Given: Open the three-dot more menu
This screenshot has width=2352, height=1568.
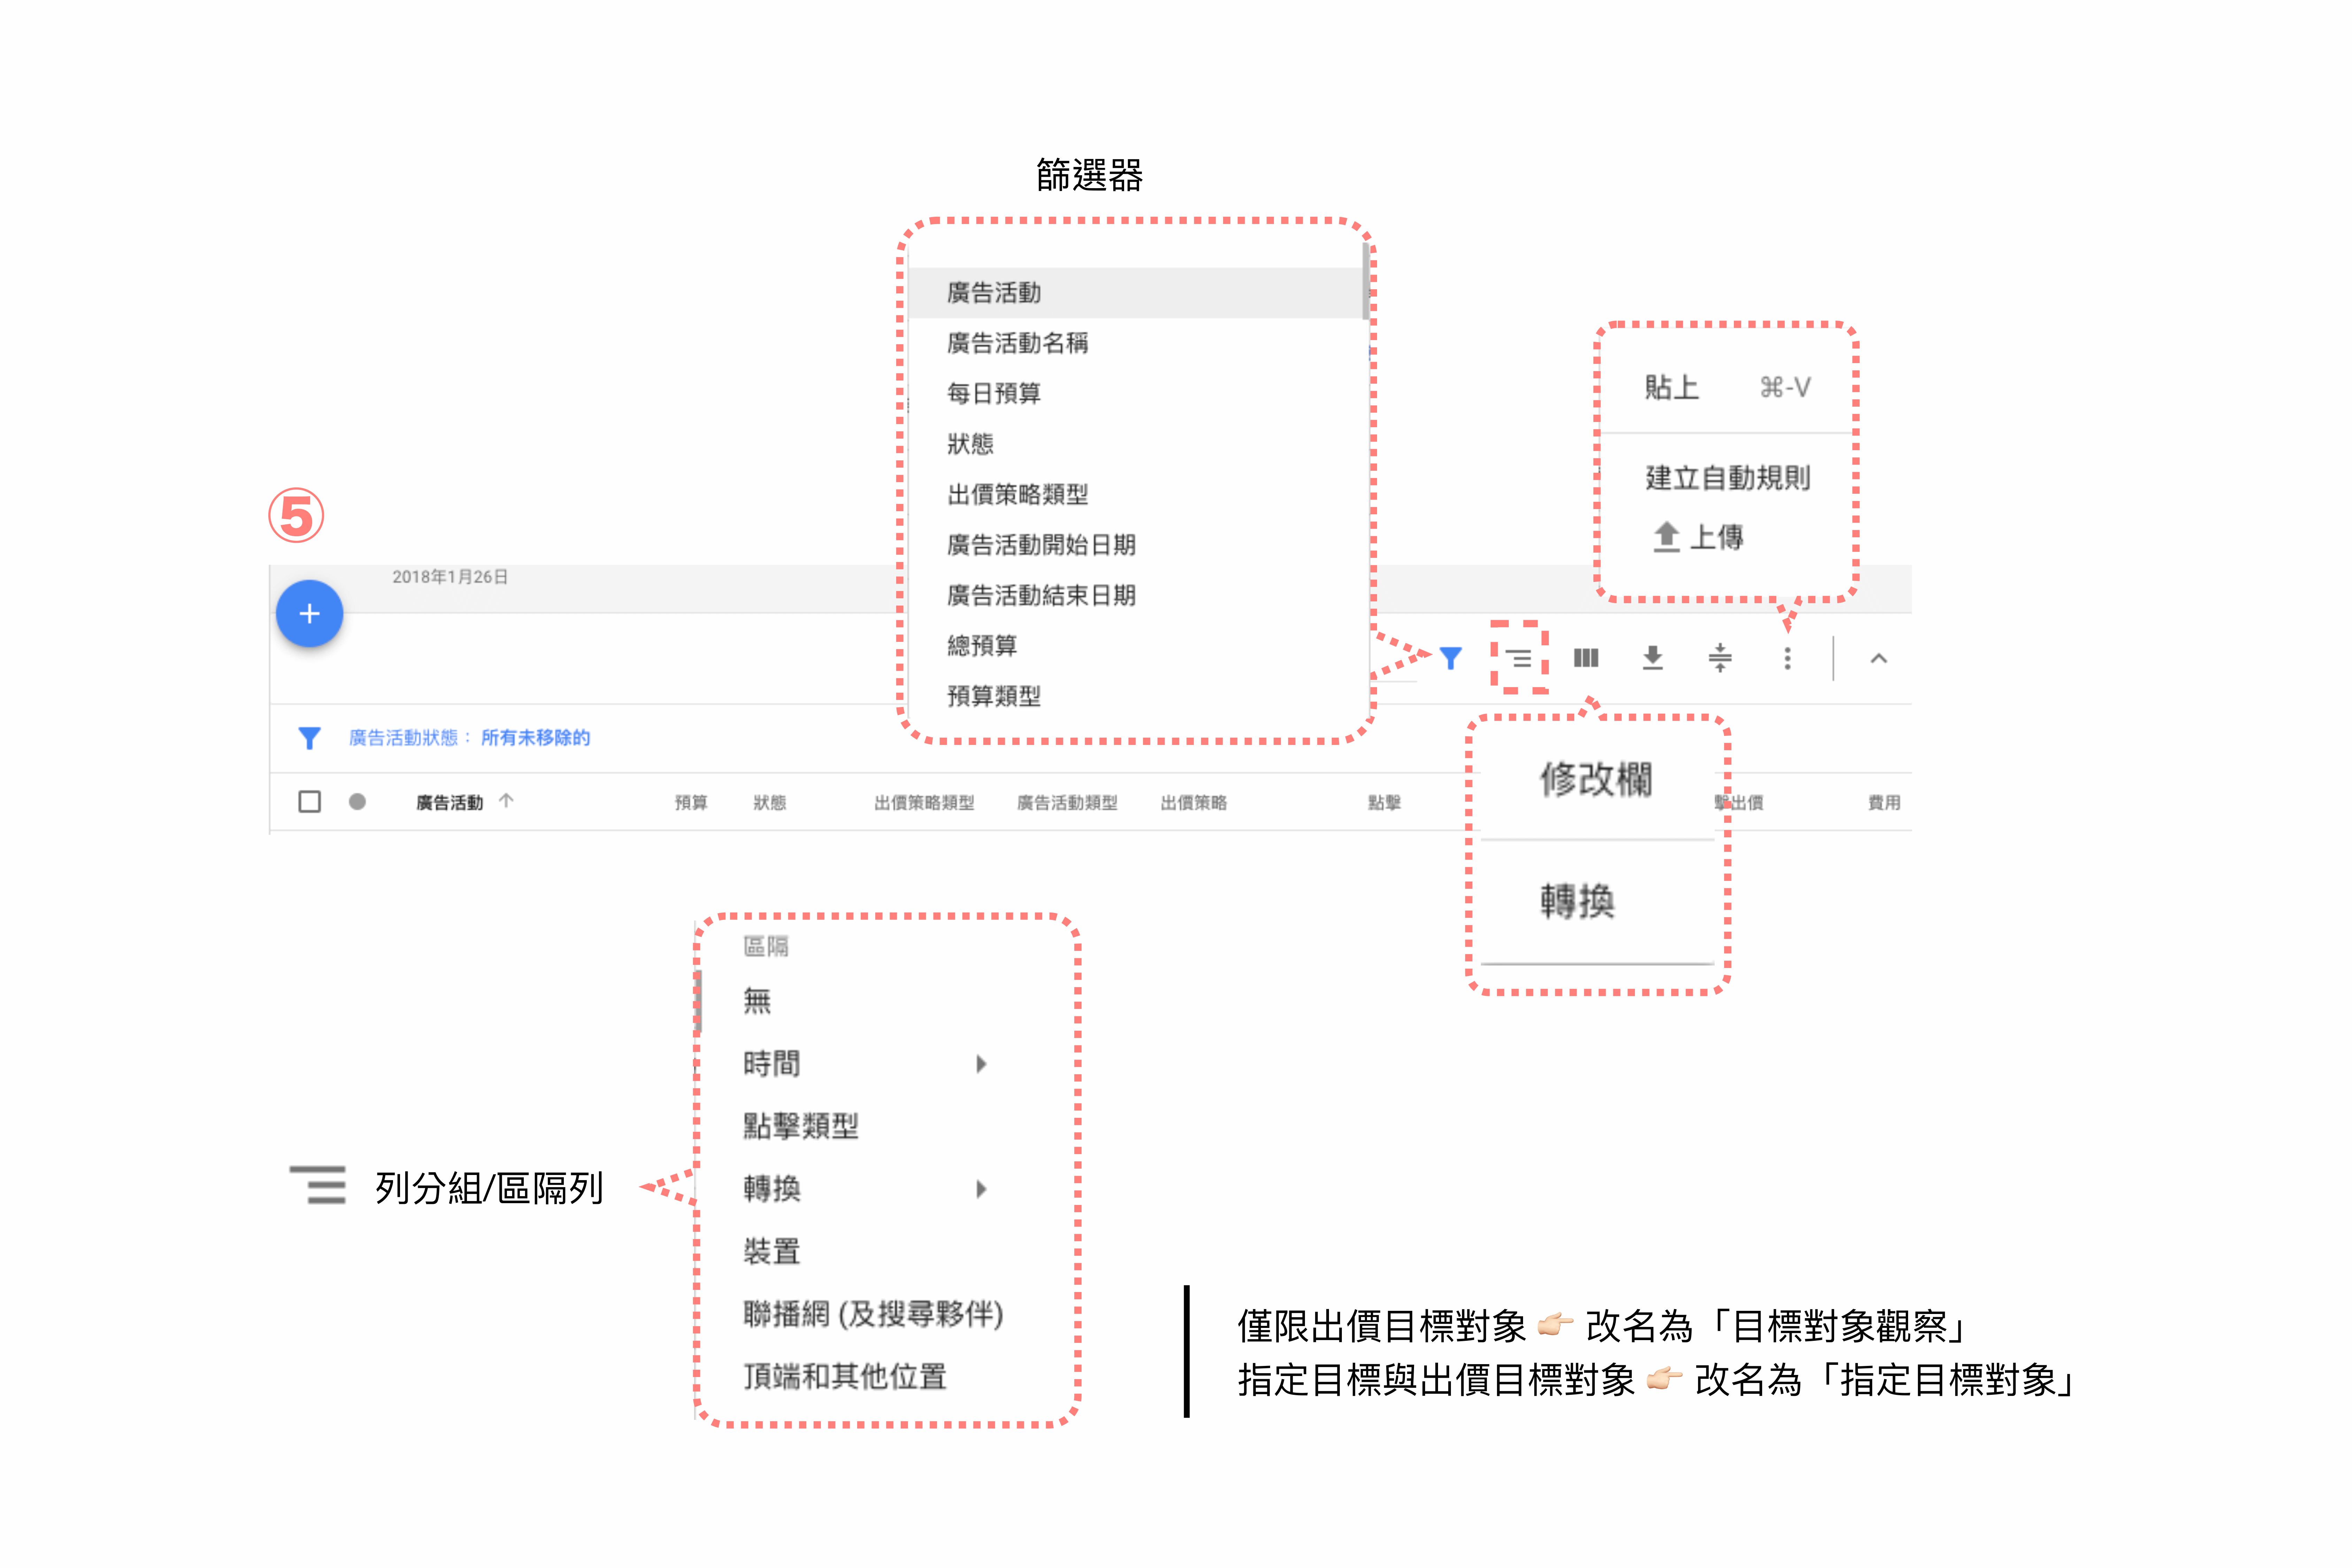Looking at the screenshot, I should coord(1787,658).
